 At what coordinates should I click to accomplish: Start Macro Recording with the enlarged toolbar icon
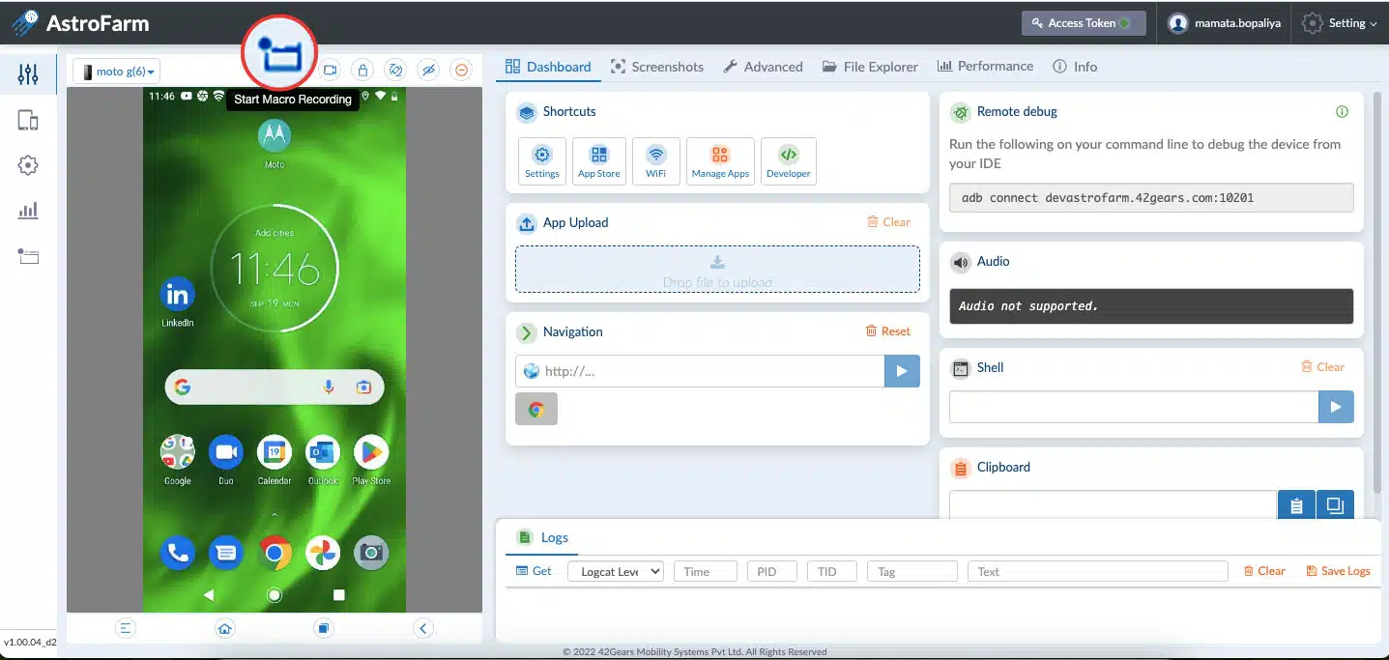pyautogui.click(x=279, y=52)
